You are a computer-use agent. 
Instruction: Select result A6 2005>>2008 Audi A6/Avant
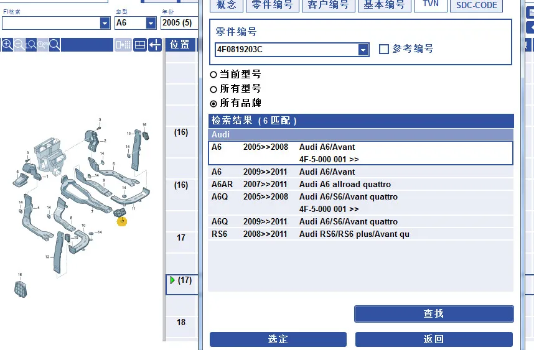point(360,153)
